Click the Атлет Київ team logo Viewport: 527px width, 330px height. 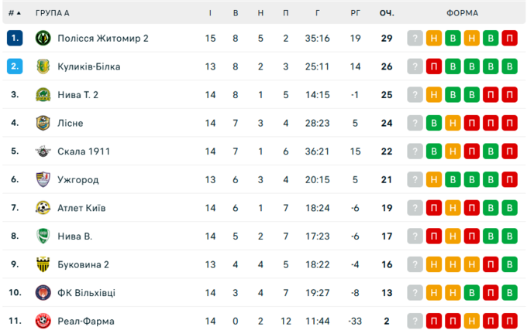click(x=43, y=208)
